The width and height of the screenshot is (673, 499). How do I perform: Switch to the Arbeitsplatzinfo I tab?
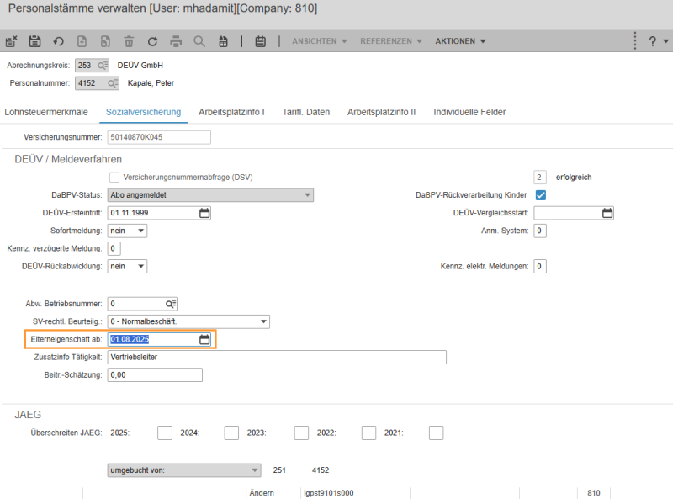[231, 112]
